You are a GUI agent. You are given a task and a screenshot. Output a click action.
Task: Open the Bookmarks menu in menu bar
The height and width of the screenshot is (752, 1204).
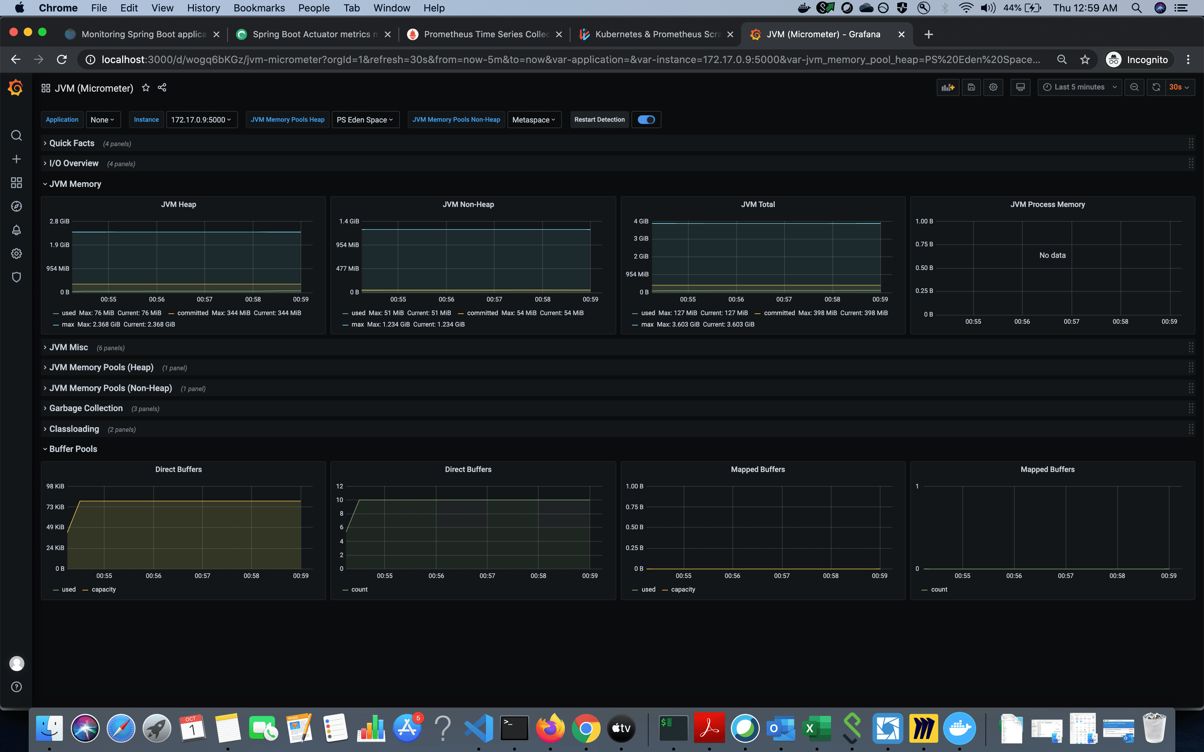259,8
